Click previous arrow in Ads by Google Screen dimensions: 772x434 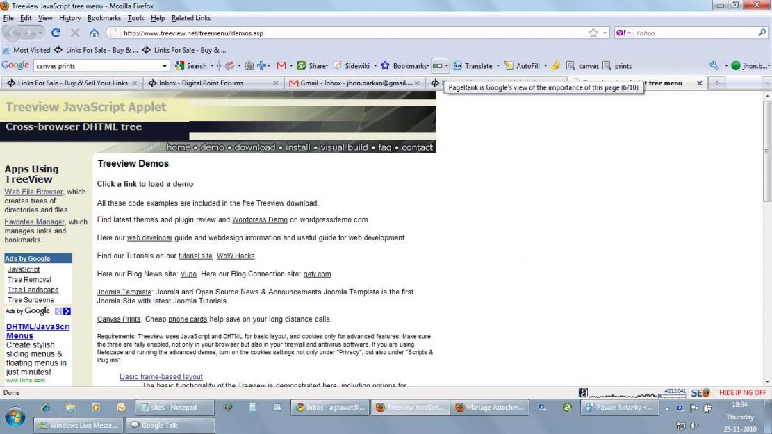tap(58, 311)
